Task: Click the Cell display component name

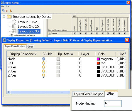Action: (x=10, y=63)
